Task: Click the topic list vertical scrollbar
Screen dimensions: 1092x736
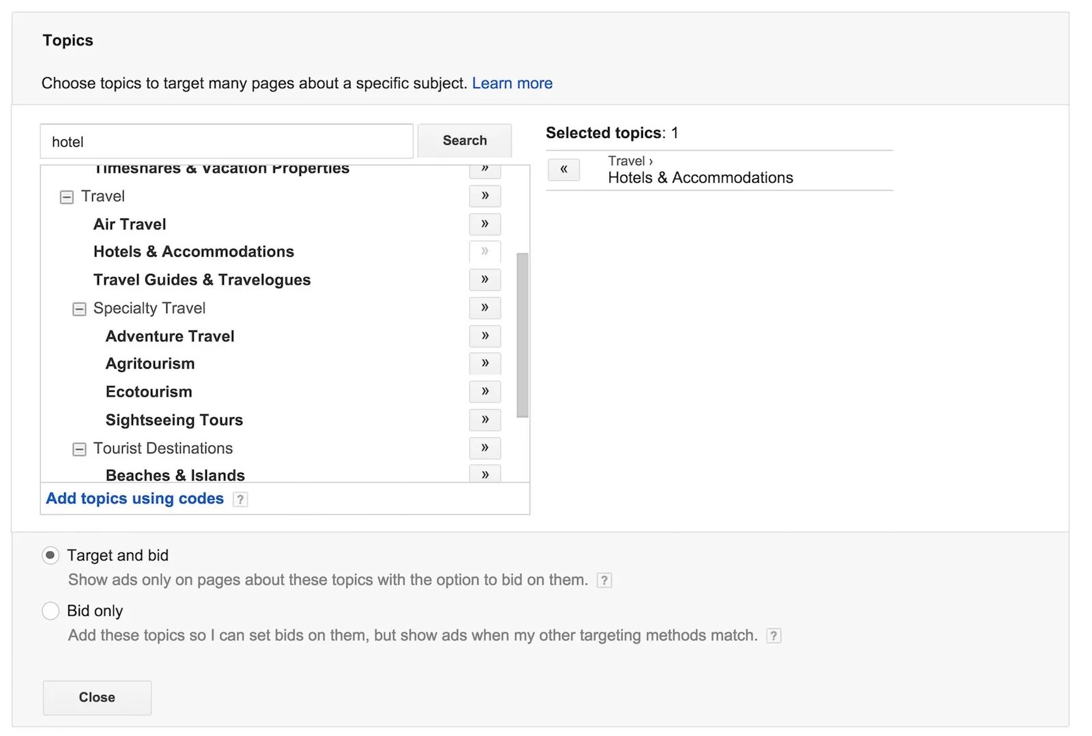Action: (523, 335)
